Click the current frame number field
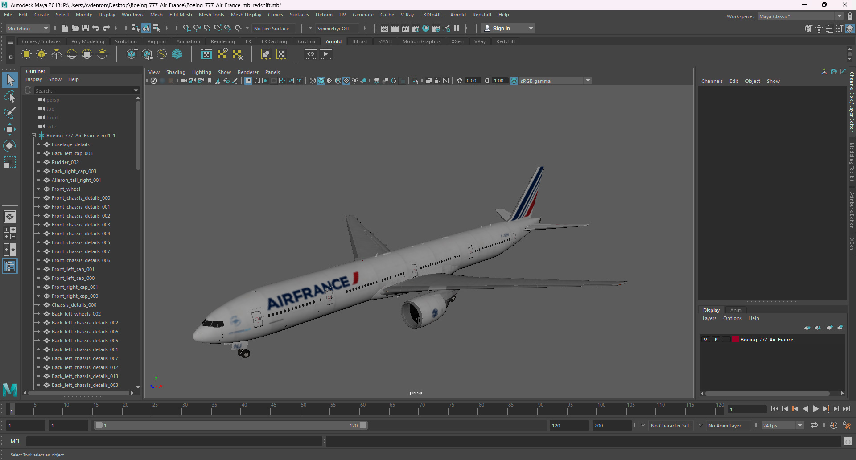The image size is (856, 460). [747, 409]
